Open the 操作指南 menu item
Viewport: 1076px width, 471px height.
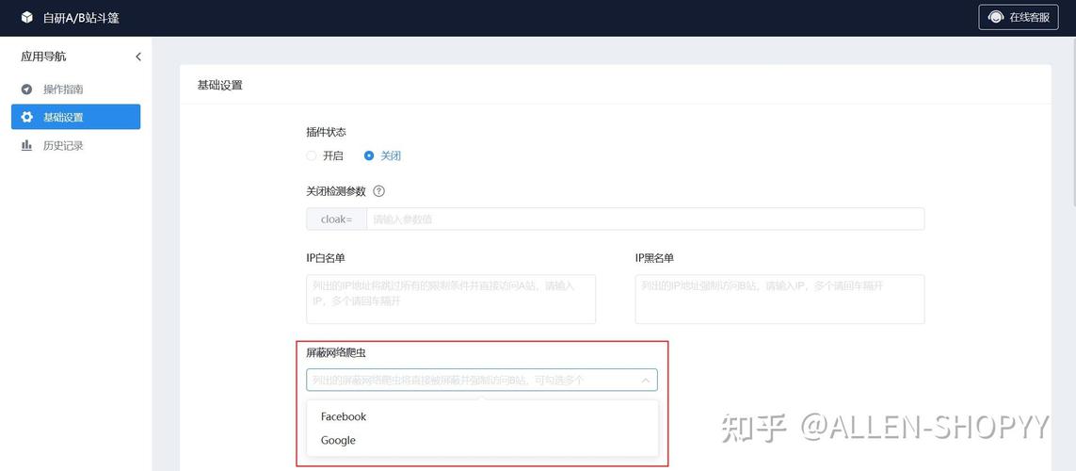point(75,89)
